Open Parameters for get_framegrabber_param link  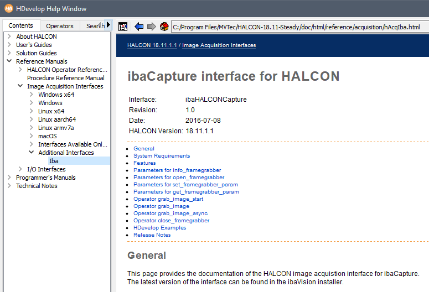click(186, 192)
